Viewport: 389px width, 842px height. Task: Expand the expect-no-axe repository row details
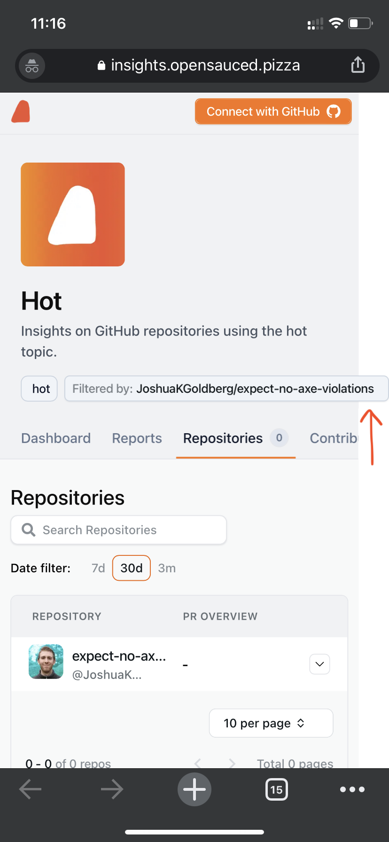point(319,664)
